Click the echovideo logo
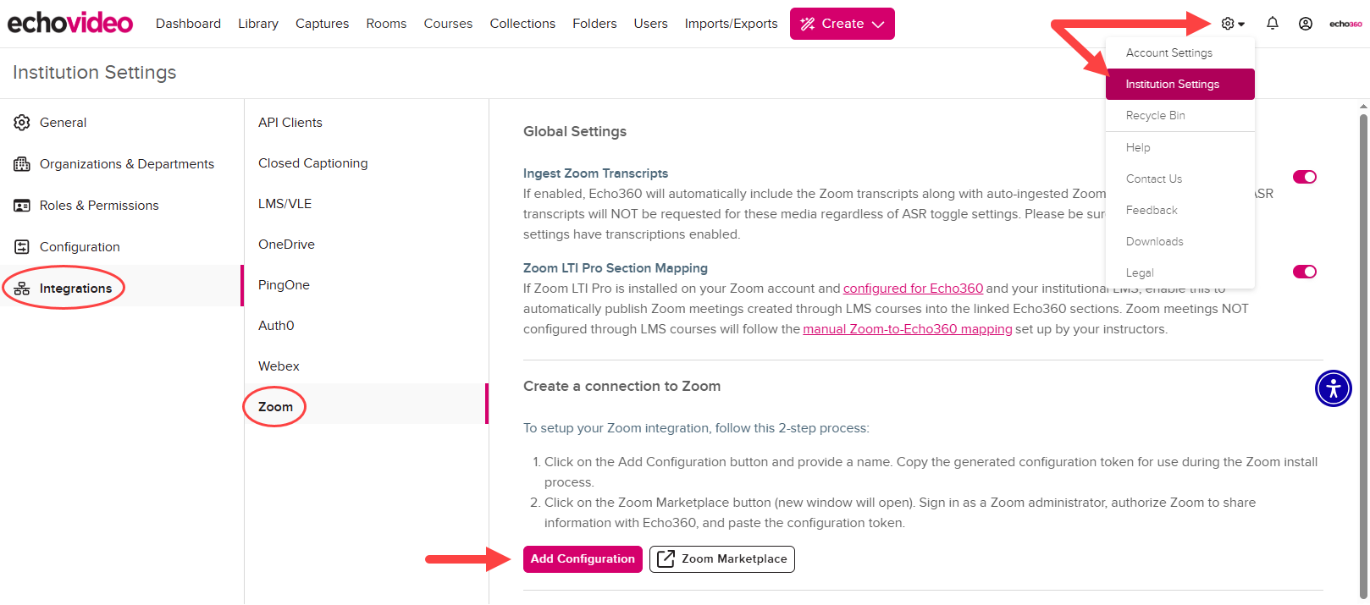1370x605 pixels. coord(69,23)
